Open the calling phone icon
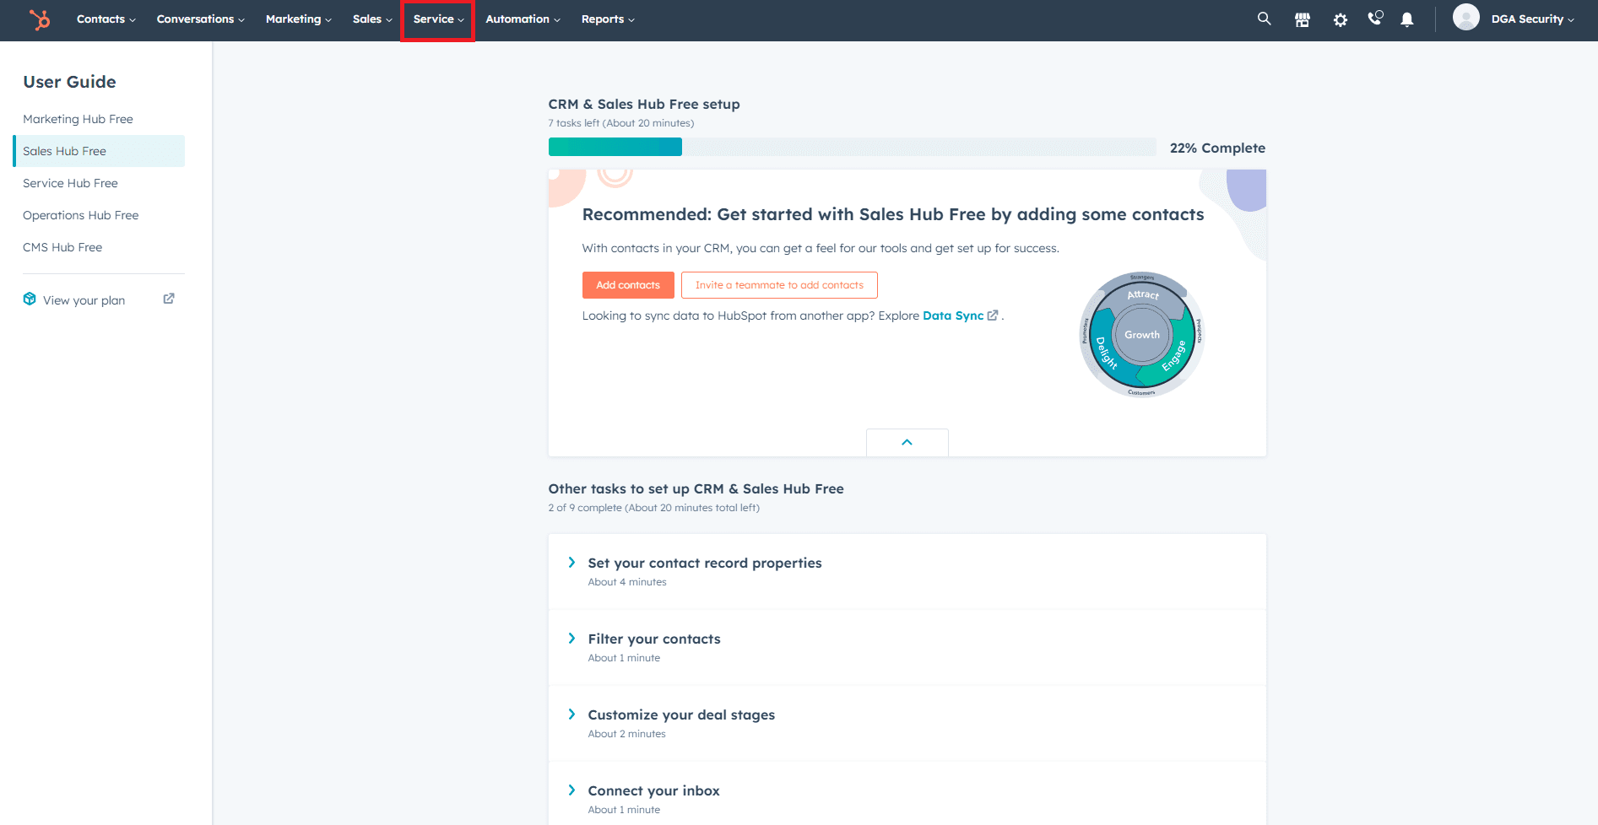1598x825 pixels. click(1375, 19)
